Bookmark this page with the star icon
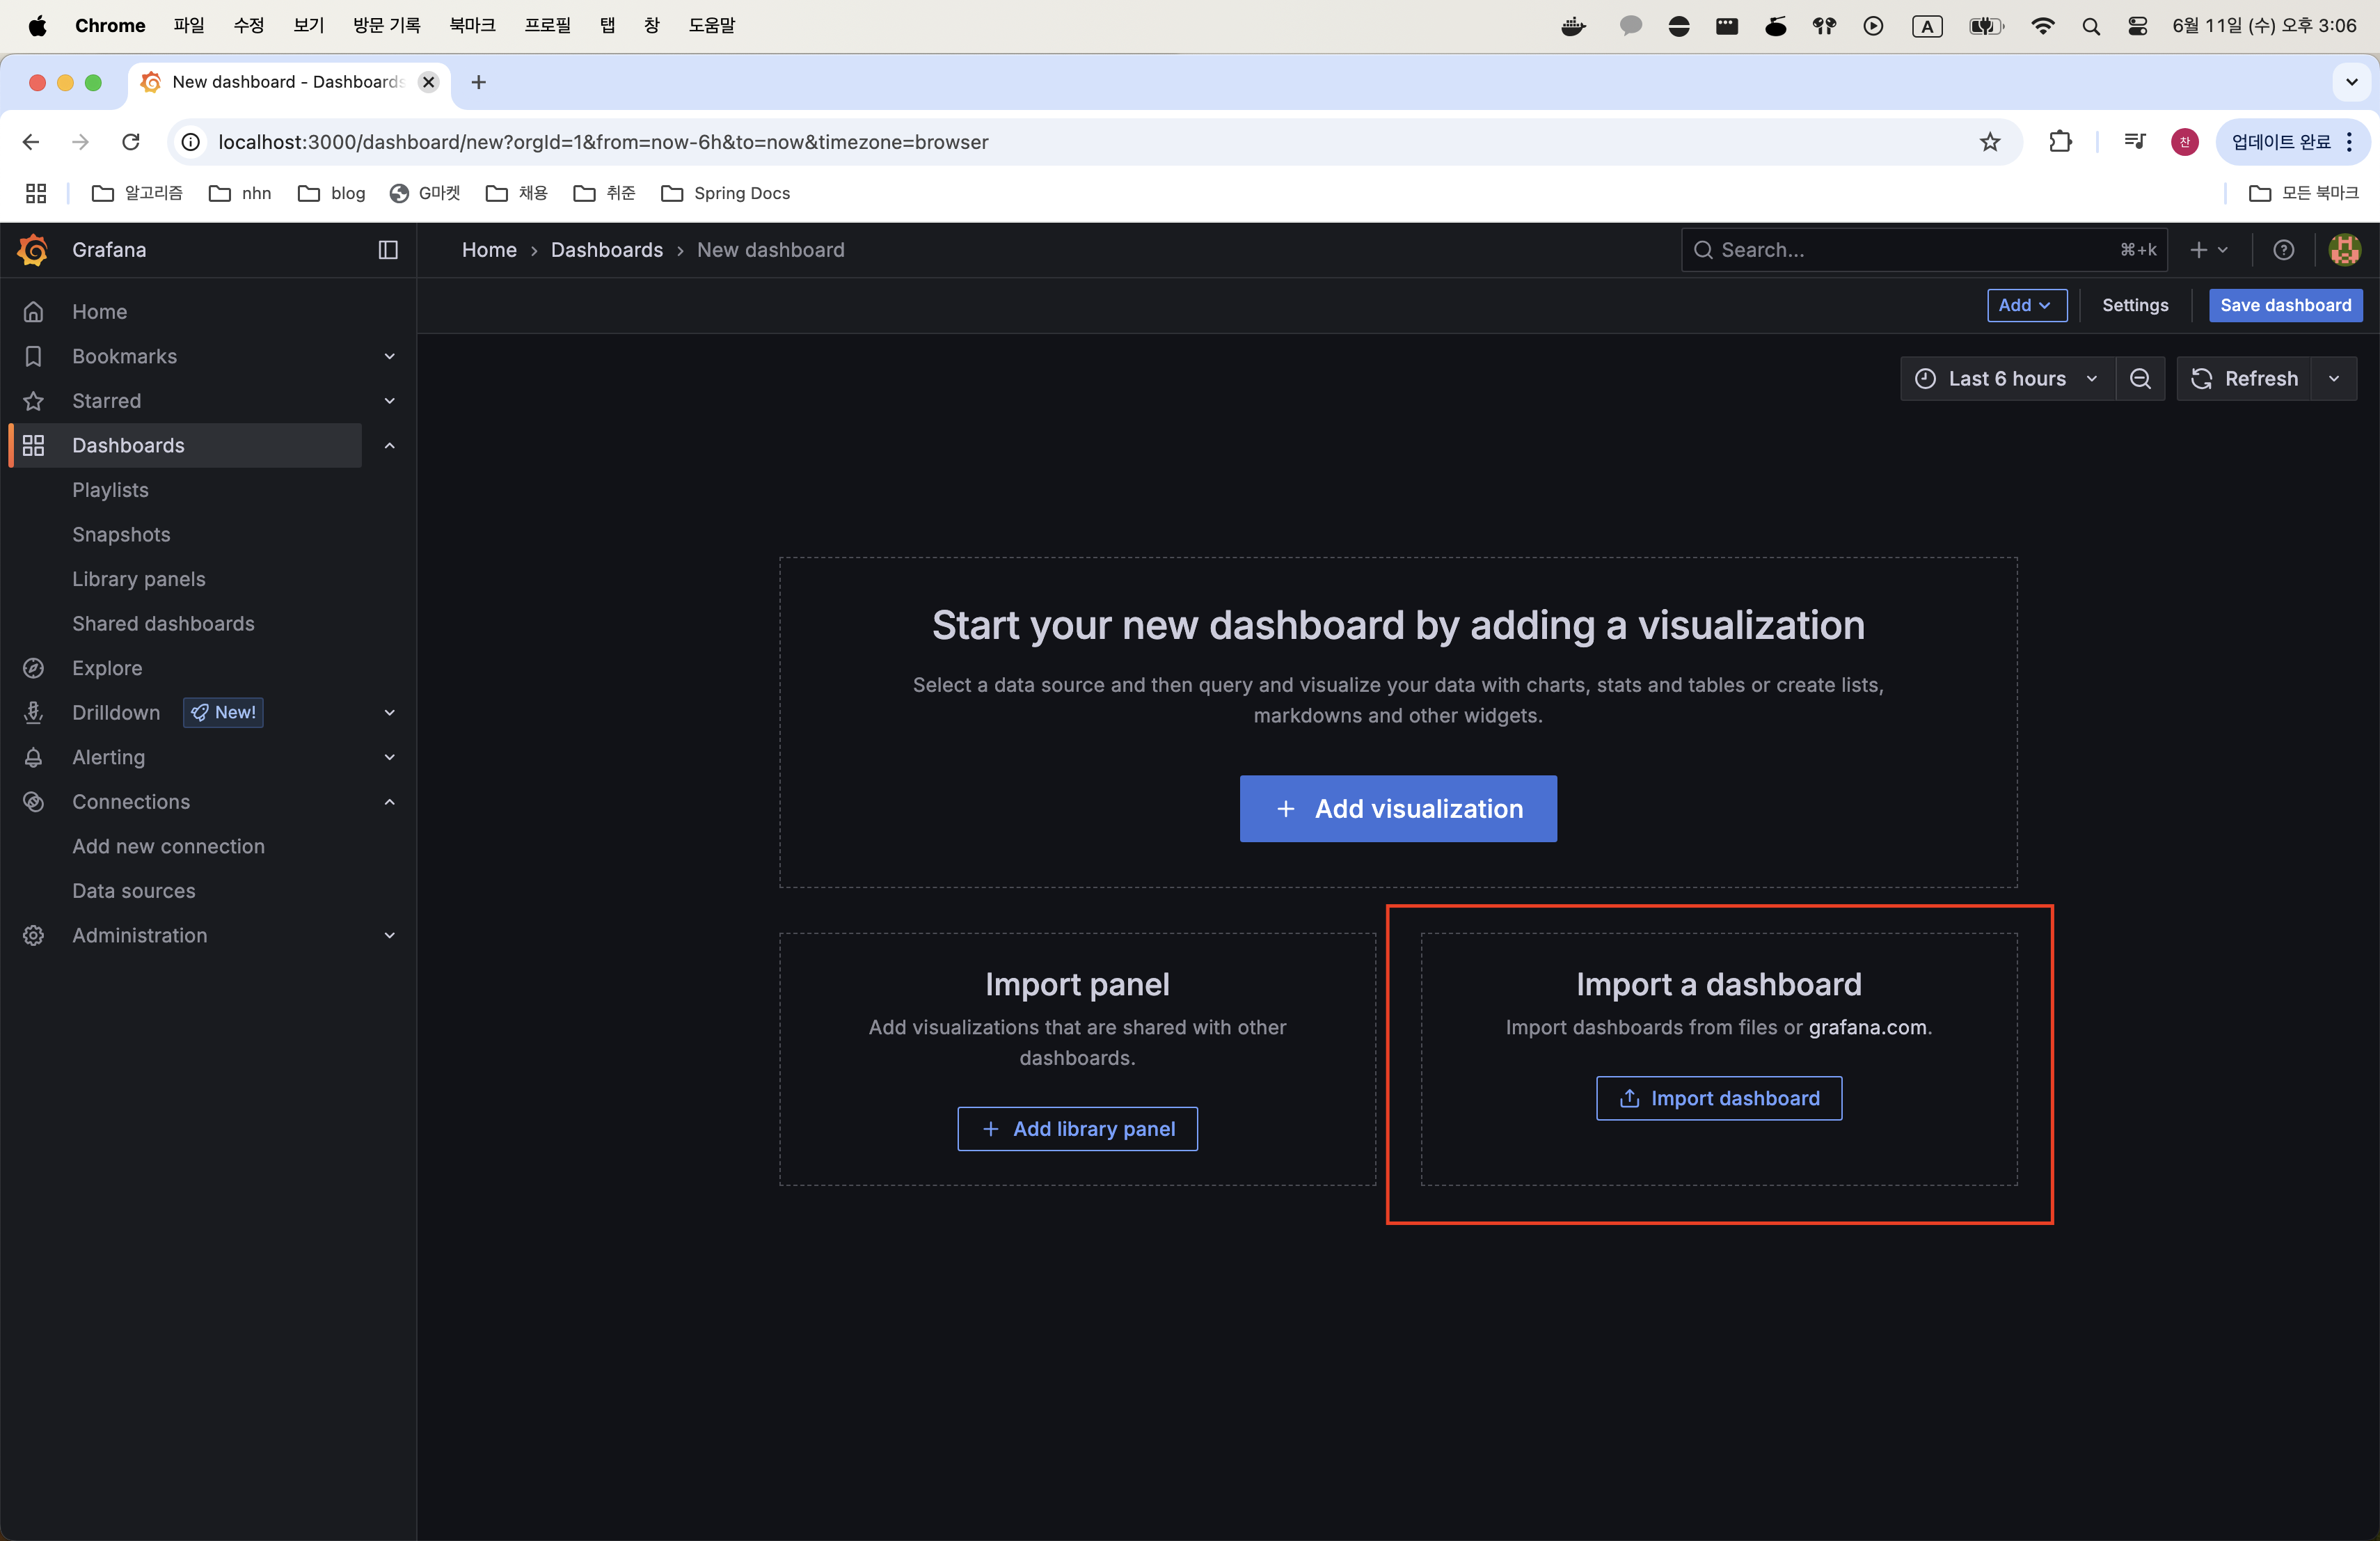2380x1541 pixels. 1989,142
